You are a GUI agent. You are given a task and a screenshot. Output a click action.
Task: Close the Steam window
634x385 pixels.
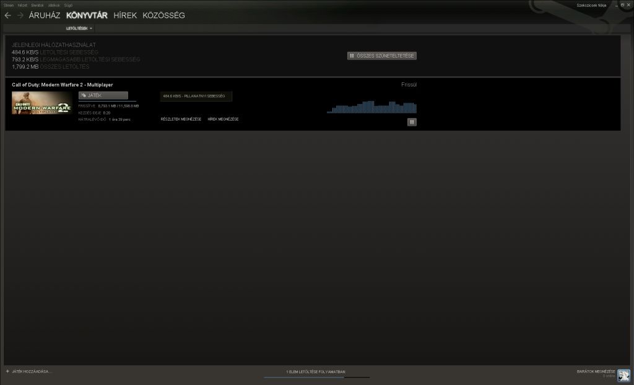[628, 5]
